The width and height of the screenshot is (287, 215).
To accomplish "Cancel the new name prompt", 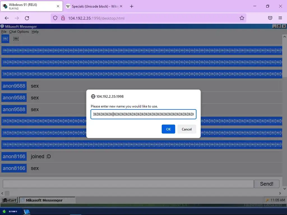I will 186,129.
